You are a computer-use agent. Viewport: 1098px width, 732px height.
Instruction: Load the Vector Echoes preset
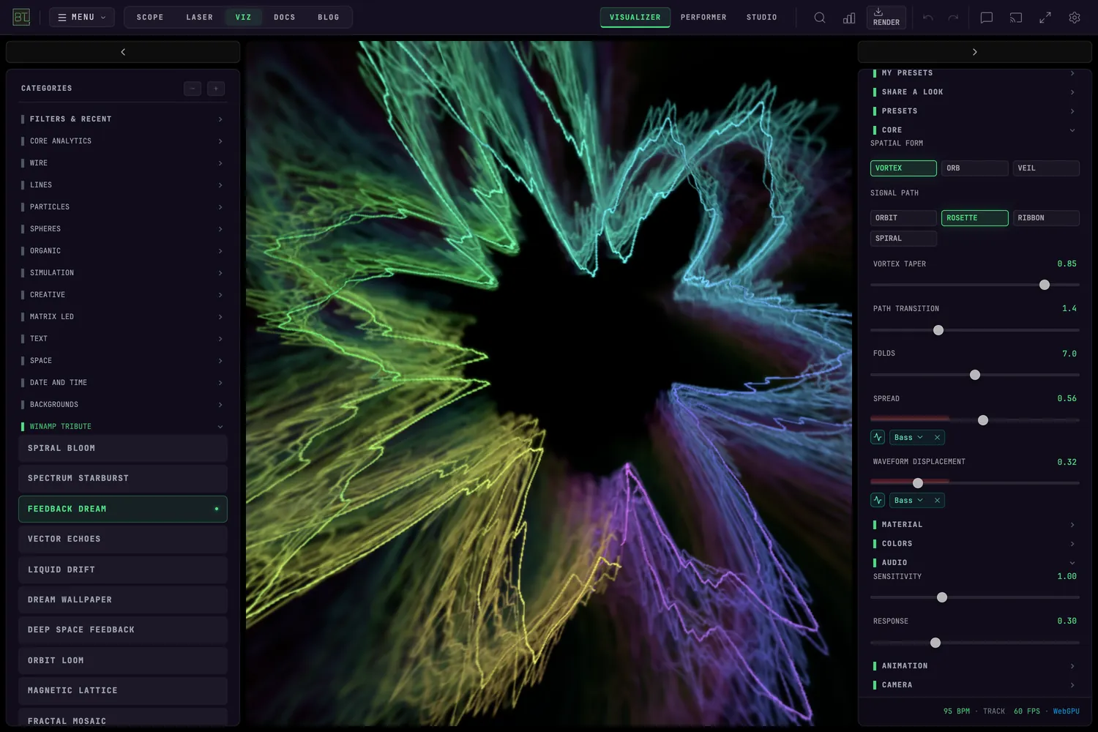click(123, 539)
